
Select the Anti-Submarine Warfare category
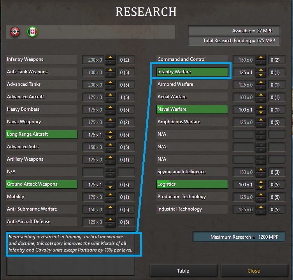tap(42, 209)
